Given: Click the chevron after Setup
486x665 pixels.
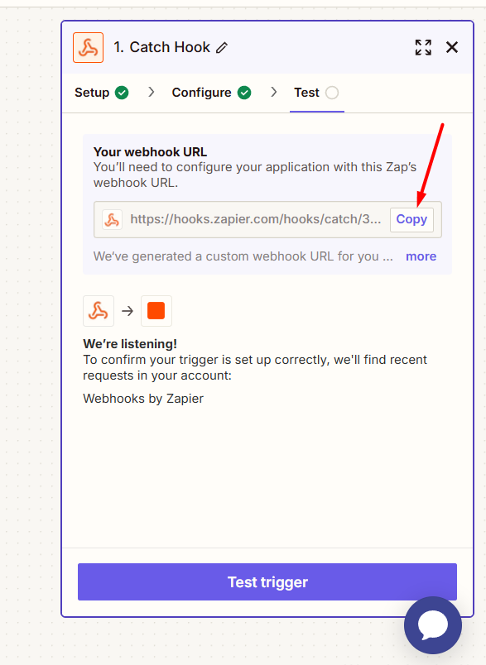Looking at the screenshot, I should [152, 92].
